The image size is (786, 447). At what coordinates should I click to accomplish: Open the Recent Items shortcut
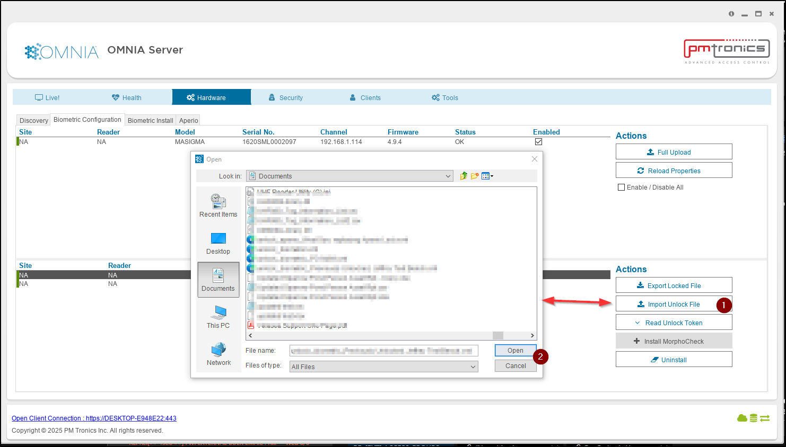[218, 205]
